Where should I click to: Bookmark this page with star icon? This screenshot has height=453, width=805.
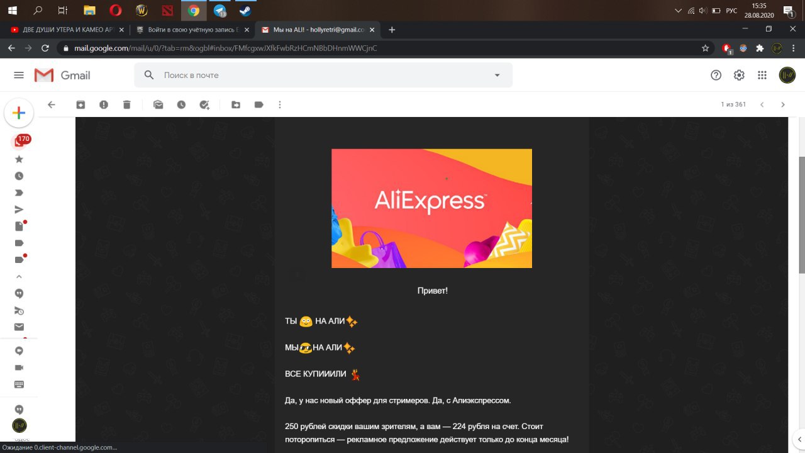[x=706, y=48]
